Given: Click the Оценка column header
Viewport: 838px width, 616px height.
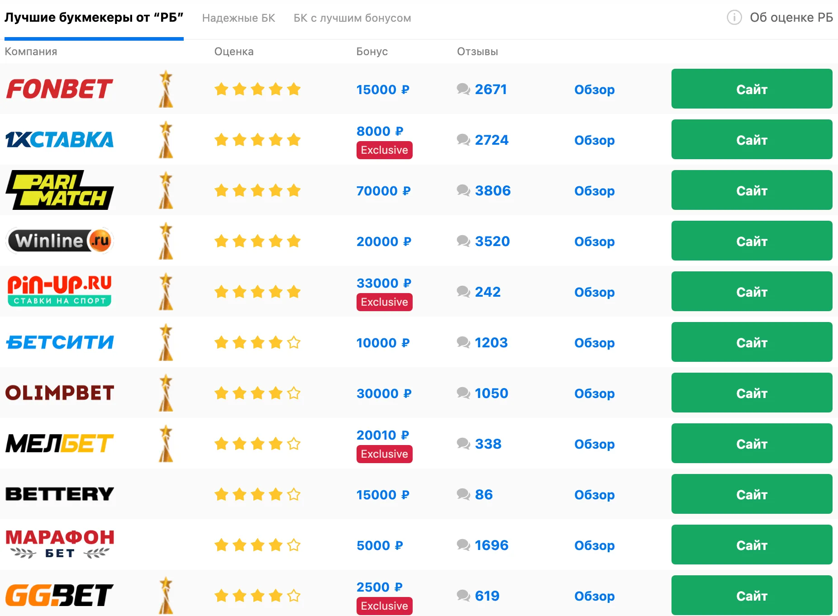Looking at the screenshot, I should [x=234, y=52].
